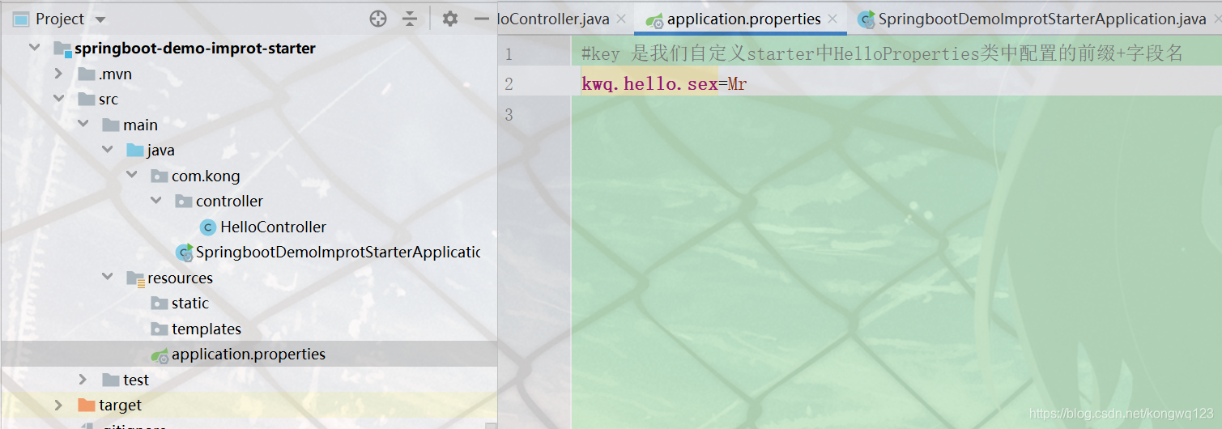
Task: Click the Collapse All icon
Action: coord(411,19)
